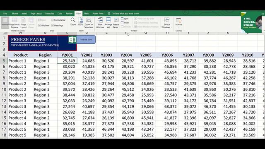
Task: Toggle the Headings checkbox
Action: [x=53, y=26]
